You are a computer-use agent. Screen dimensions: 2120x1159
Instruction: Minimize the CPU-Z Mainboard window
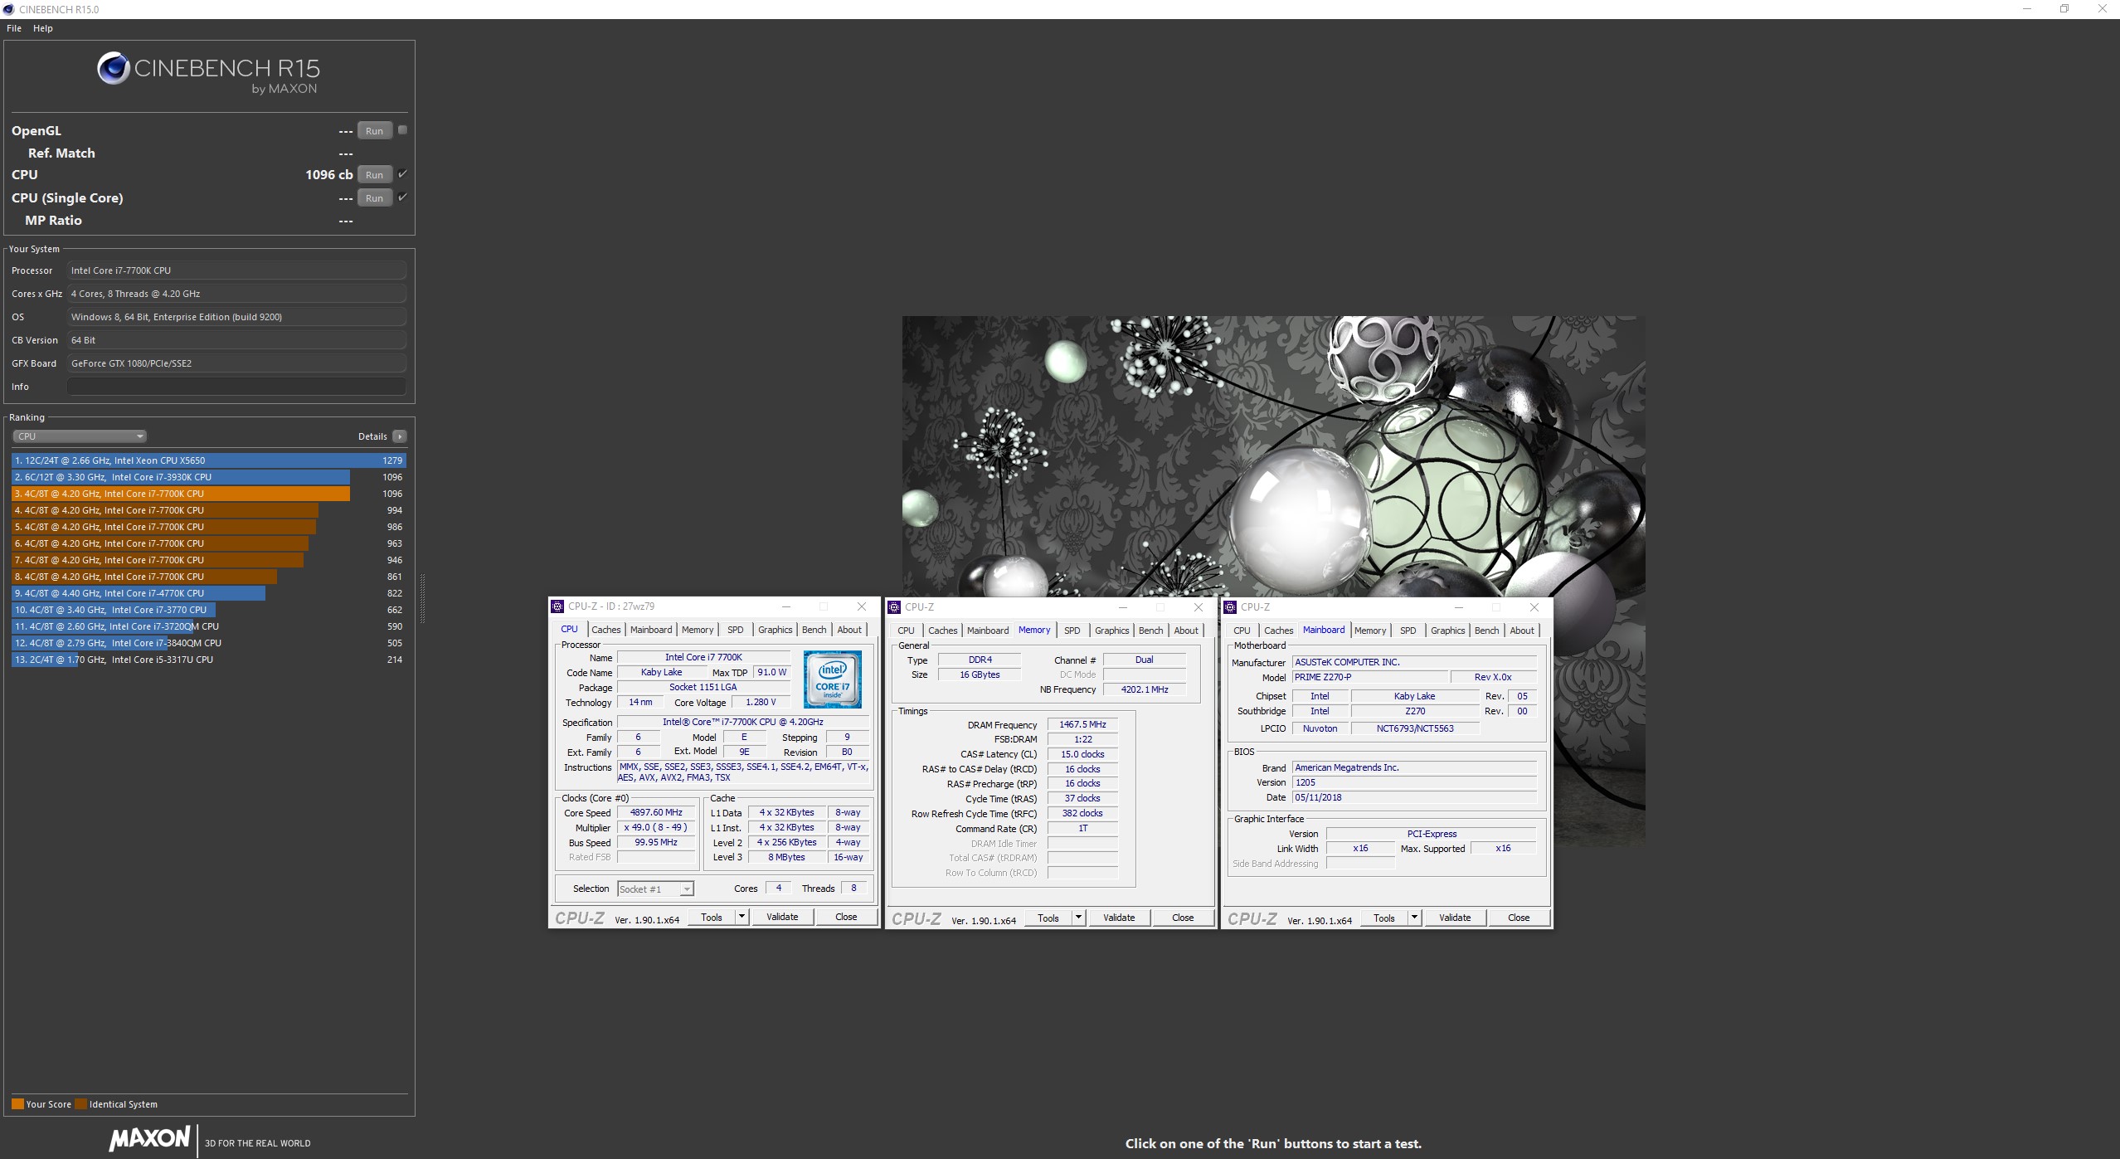1459,607
